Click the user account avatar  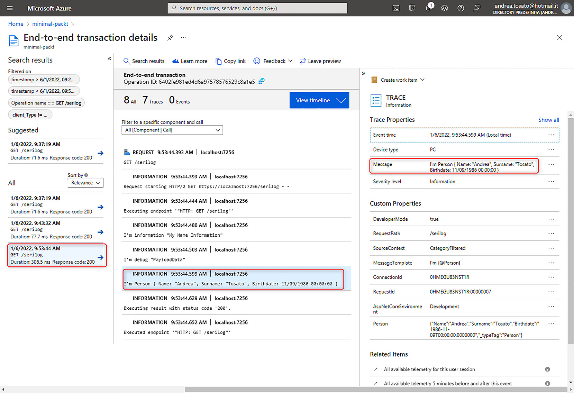click(566, 8)
